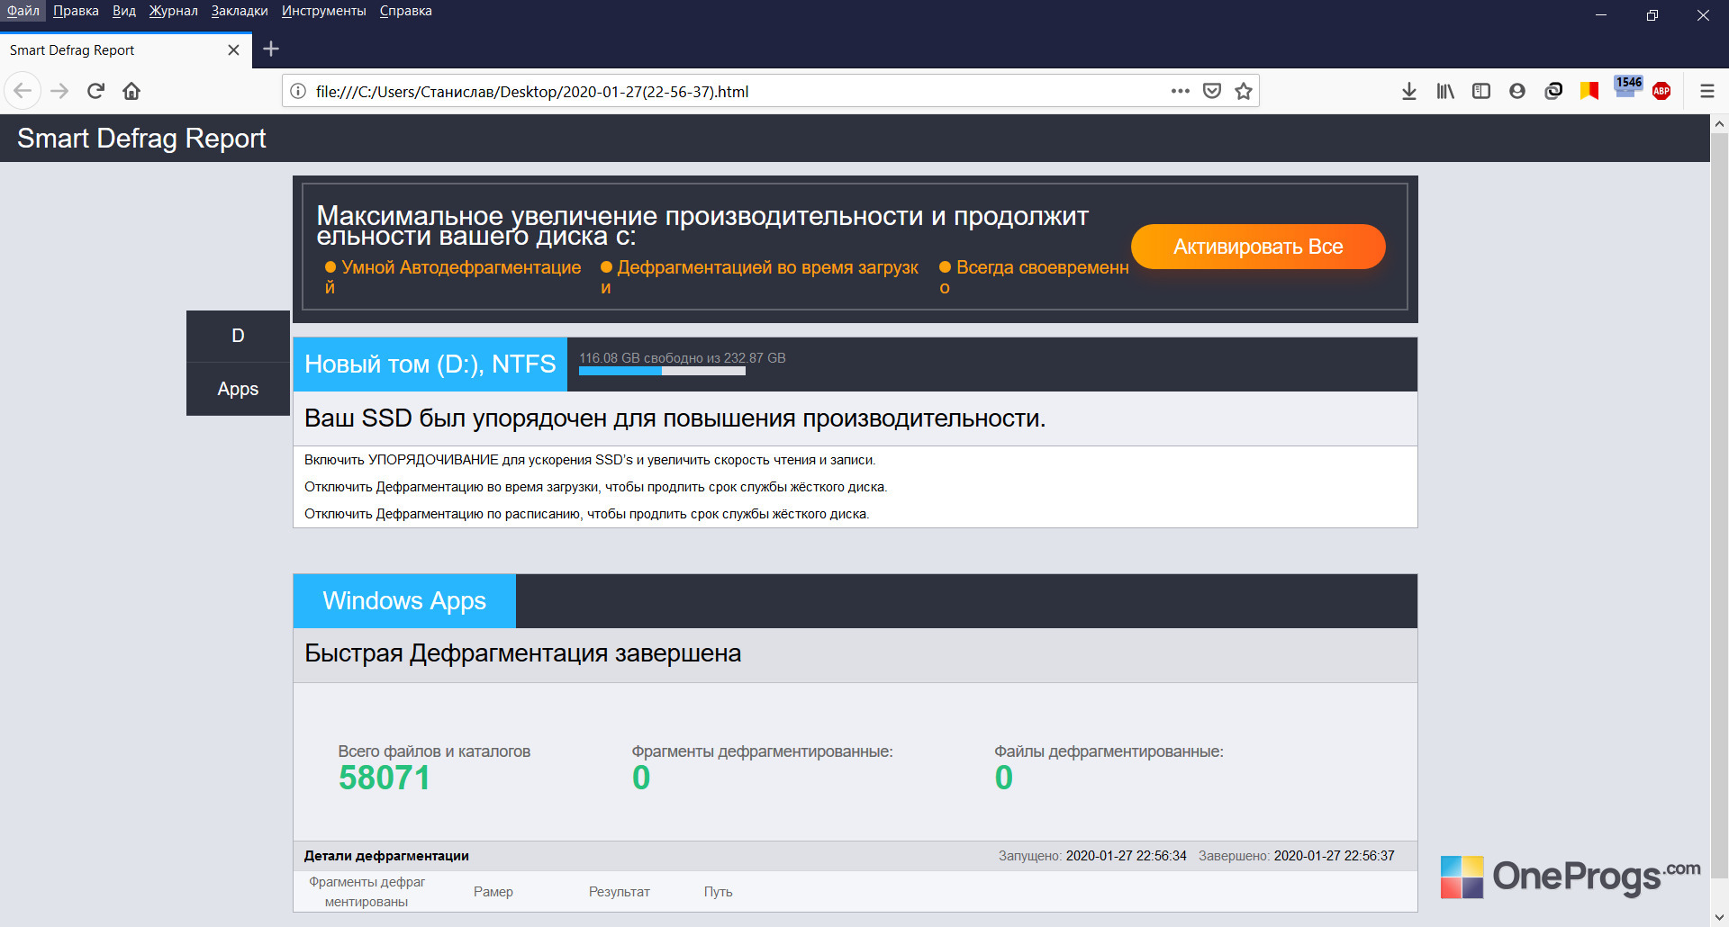Click the Фрагменты дефрагментированы column header
1729x927 pixels.
[x=367, y=892]
